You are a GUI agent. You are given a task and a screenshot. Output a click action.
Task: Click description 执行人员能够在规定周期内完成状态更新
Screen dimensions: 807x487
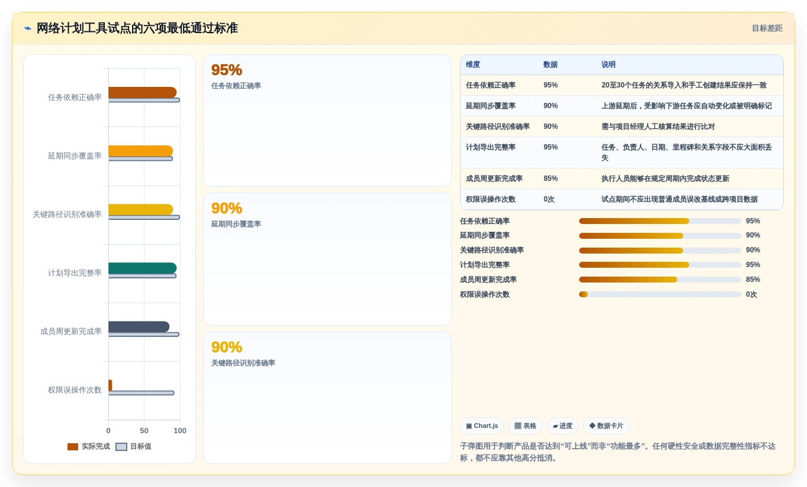tap(665, 178)
